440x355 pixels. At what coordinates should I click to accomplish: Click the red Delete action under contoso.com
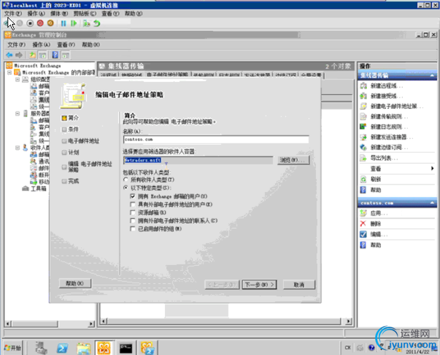coord(371,223)
